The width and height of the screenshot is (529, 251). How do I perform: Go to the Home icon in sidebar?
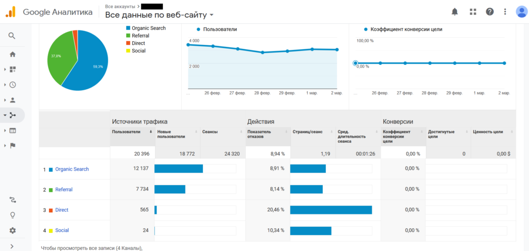pyautogui.click(x=12, y=54)
